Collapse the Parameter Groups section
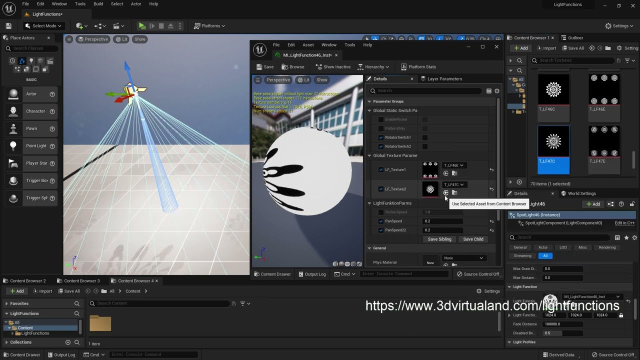 click(x=369, y=101)
